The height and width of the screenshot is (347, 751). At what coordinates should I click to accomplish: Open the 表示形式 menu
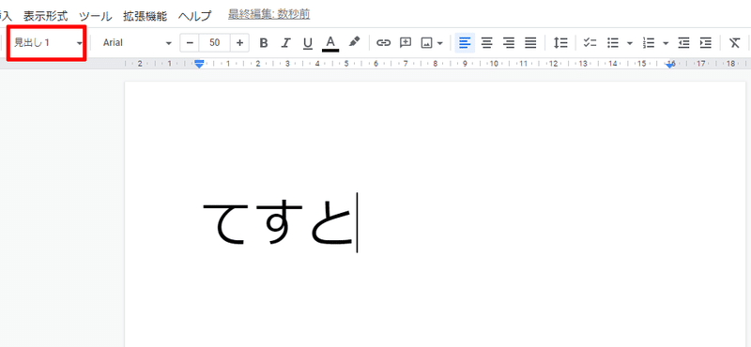pyautogui.click(x=46, y=16)
